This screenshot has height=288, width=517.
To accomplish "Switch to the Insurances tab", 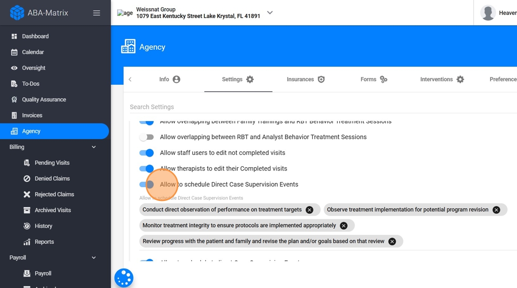I will tap(306, 79).
